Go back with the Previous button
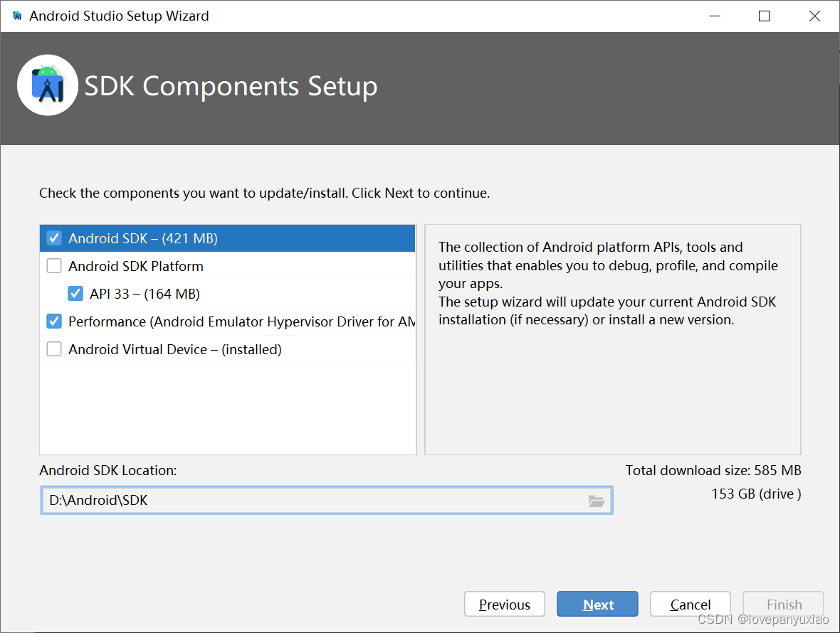 click(505, 604)
